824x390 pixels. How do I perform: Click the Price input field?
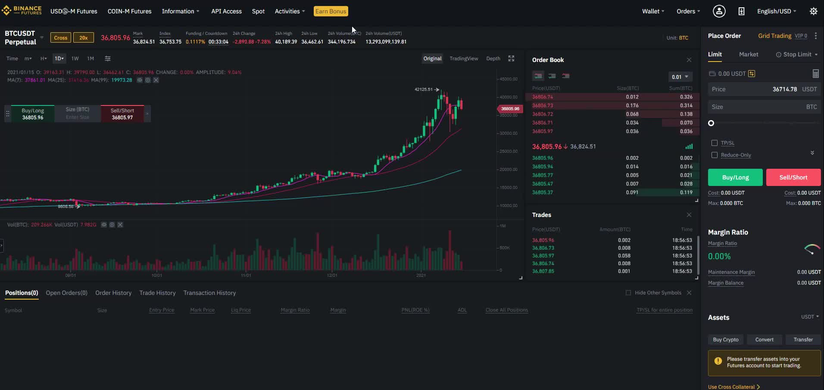(x=764, y=89)
